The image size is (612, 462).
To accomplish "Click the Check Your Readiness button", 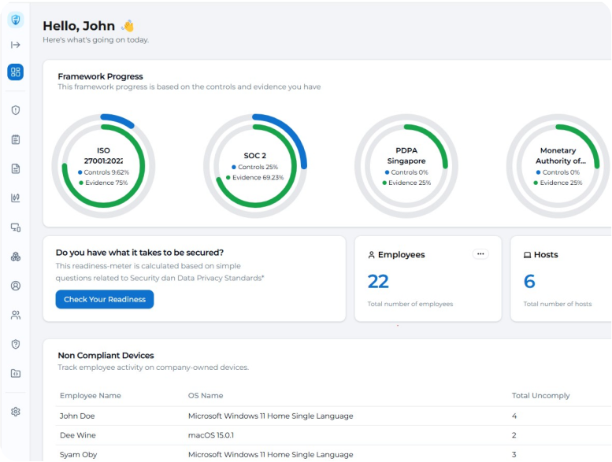I will (105, 300).
